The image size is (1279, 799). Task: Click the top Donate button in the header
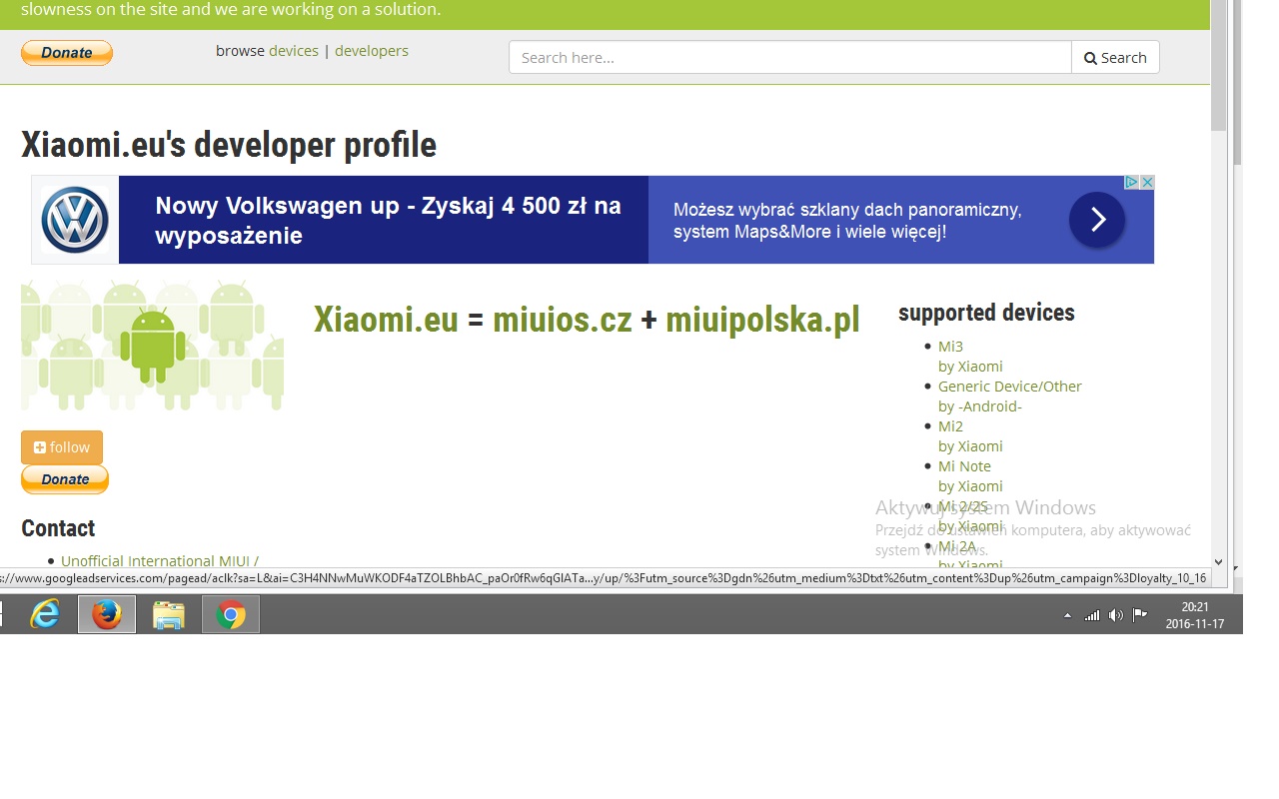tap(67, 53)
